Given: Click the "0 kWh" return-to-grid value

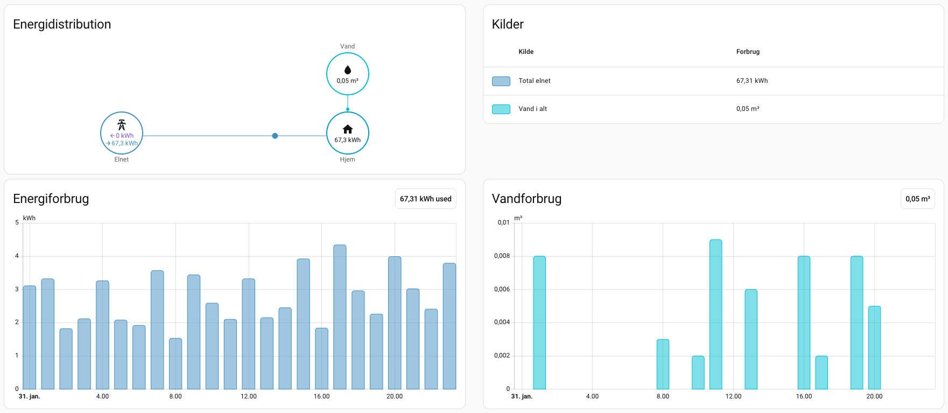Looking at the screenshot, I should (x=122, y=136).
